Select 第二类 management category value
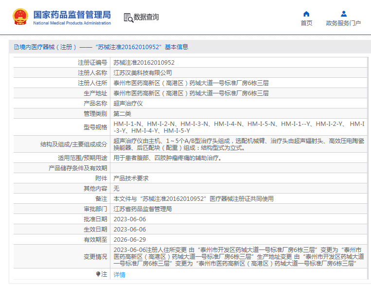371x285 pixels. click(x=122, y=113)
